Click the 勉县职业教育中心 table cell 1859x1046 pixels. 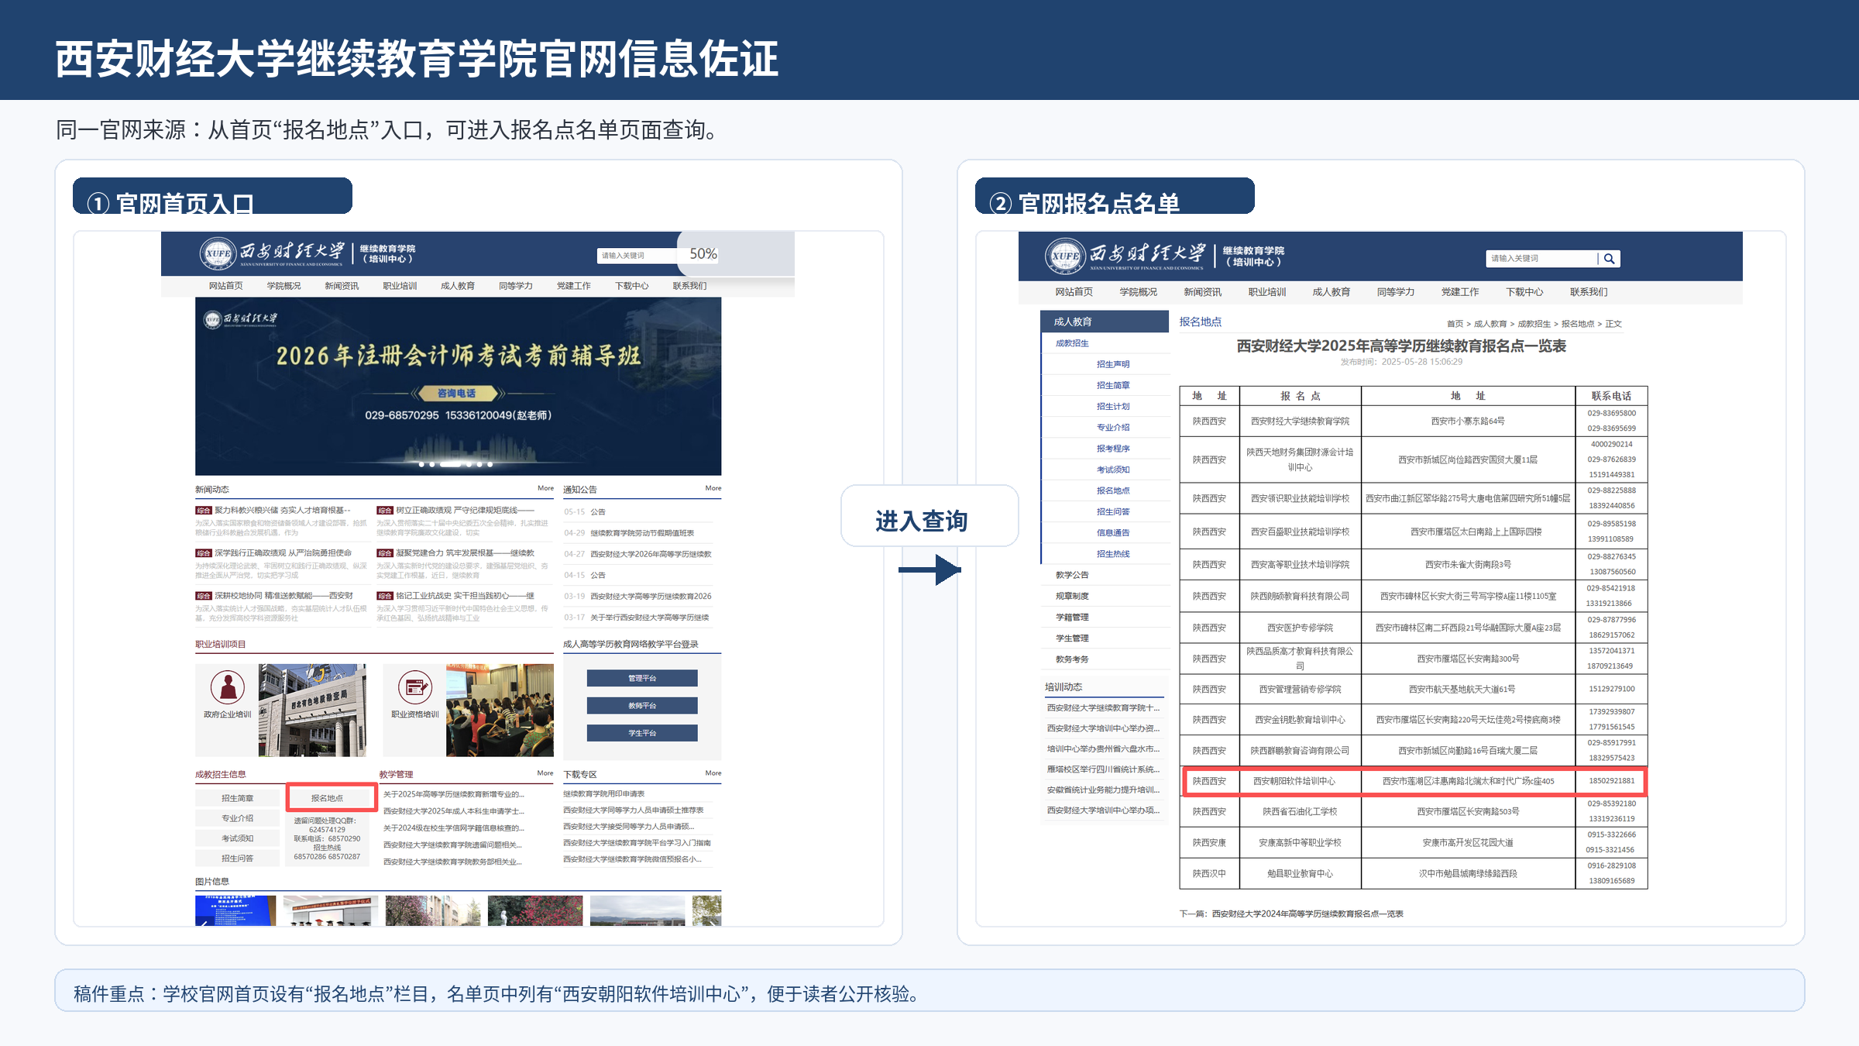pos(1301,873)
